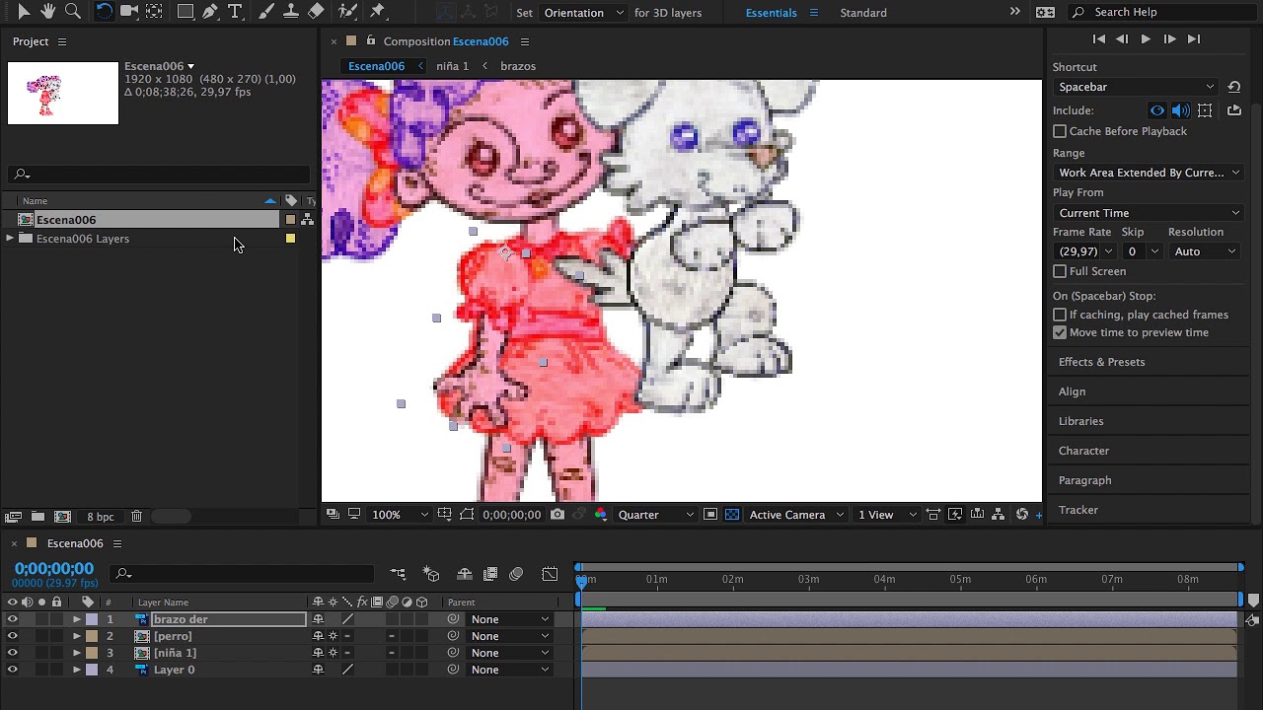
Task: Open the Active Camera dropdown
Action: [797, 515]
